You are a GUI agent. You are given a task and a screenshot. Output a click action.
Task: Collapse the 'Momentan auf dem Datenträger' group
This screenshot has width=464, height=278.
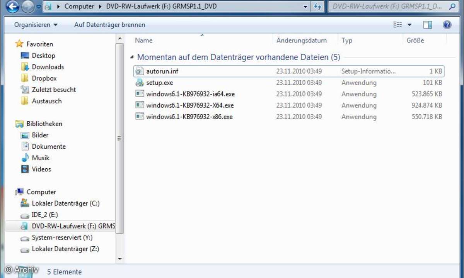[x=132, y=58]
